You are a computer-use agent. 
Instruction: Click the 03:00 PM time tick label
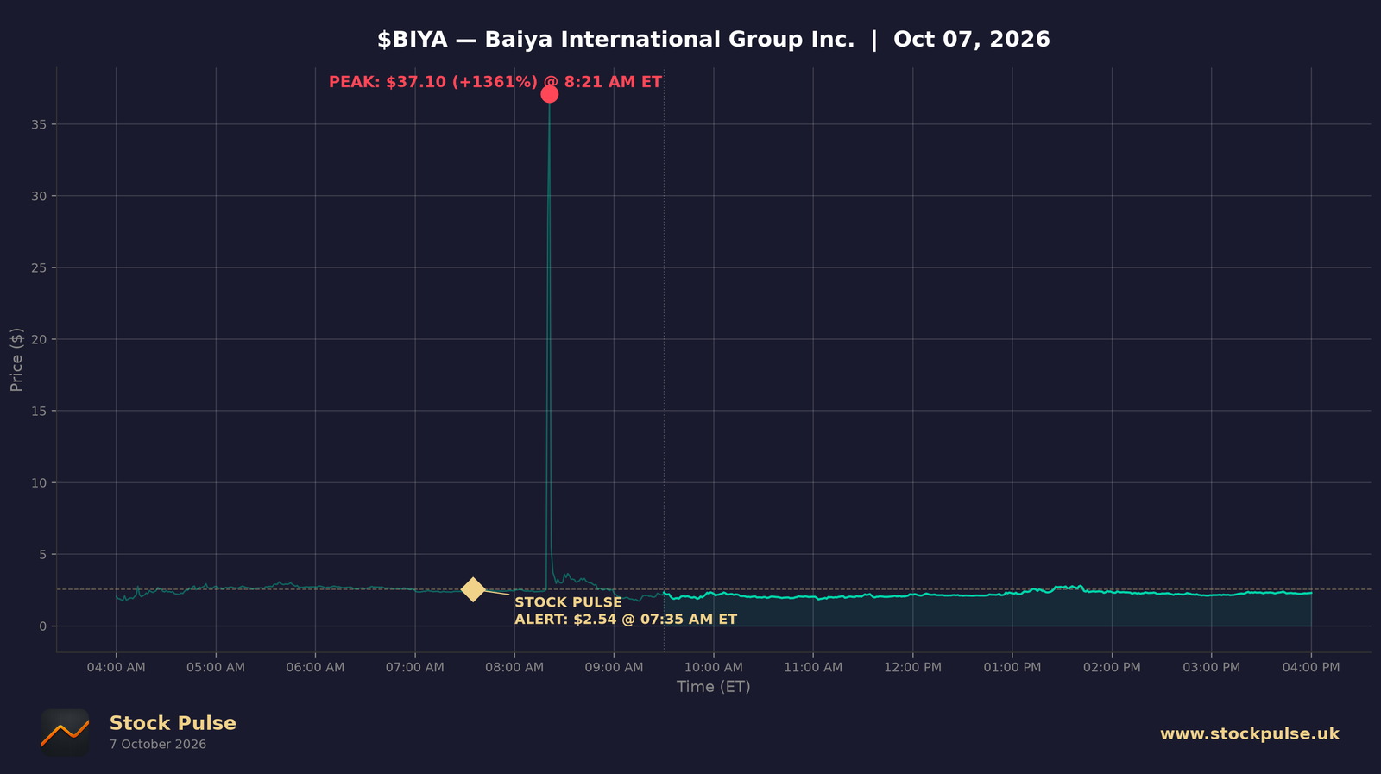coord(1211,668)
